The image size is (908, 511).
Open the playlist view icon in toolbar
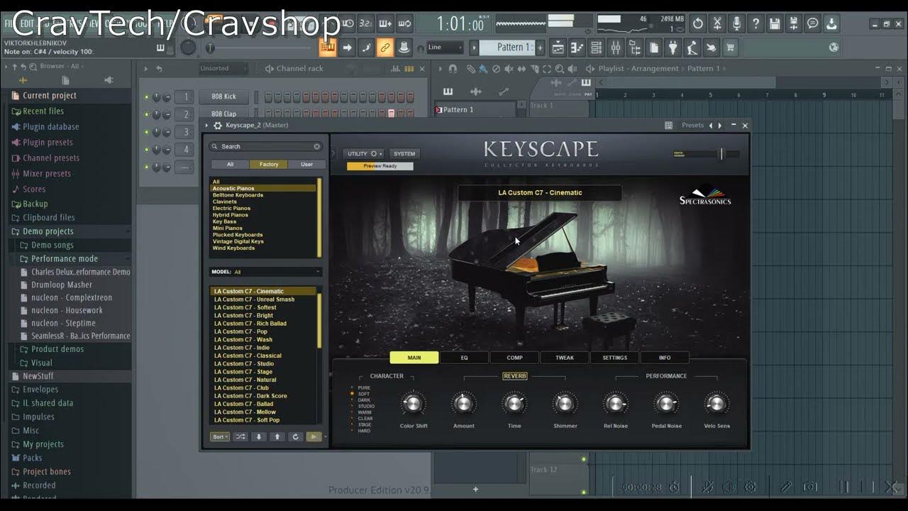click(x=558, y=48)
